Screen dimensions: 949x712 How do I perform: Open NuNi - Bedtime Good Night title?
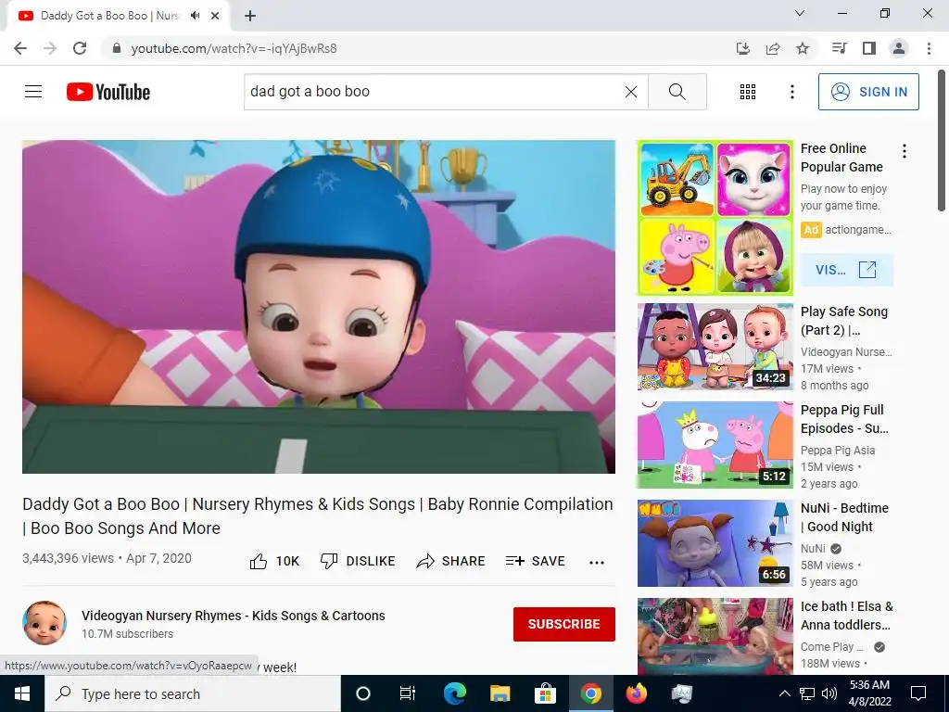(x=844, y=517)
